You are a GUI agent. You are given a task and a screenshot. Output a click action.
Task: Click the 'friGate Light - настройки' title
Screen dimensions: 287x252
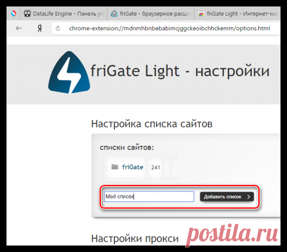(180, 71)
